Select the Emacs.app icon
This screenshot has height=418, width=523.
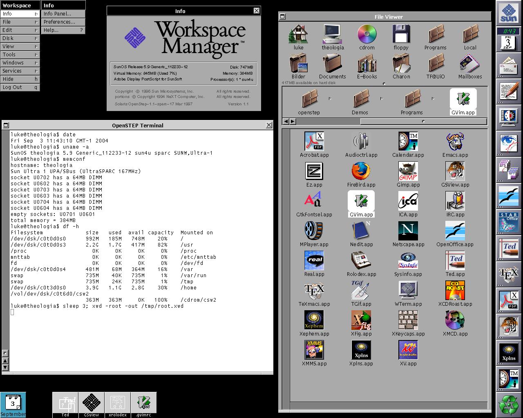[x=455, y=142]
